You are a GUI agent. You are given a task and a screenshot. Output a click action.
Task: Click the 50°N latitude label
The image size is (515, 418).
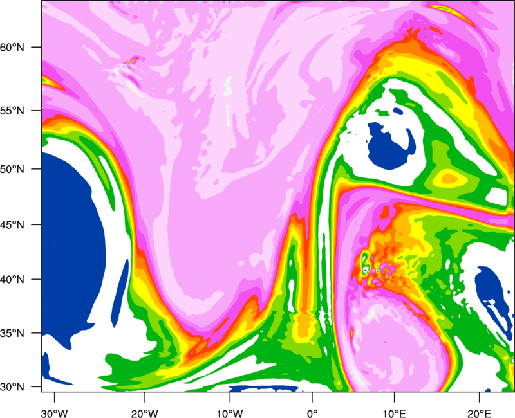click(12, 169)
